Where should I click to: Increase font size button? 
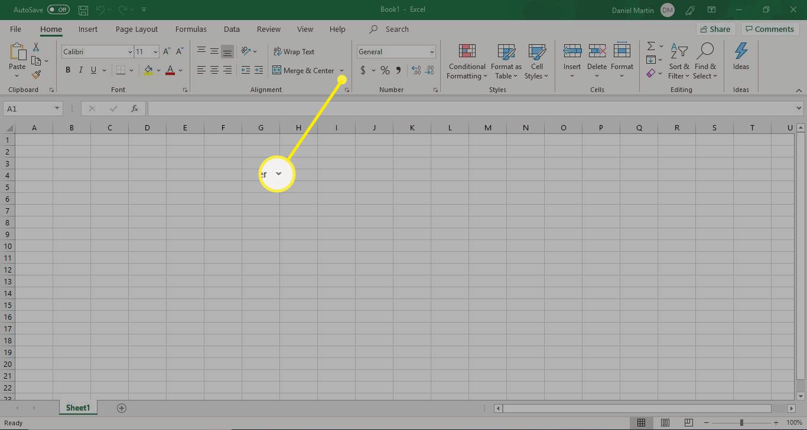(167, 52)
